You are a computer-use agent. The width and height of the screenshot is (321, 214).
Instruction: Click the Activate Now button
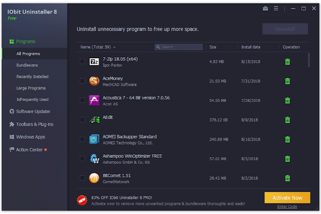point(287,198)
